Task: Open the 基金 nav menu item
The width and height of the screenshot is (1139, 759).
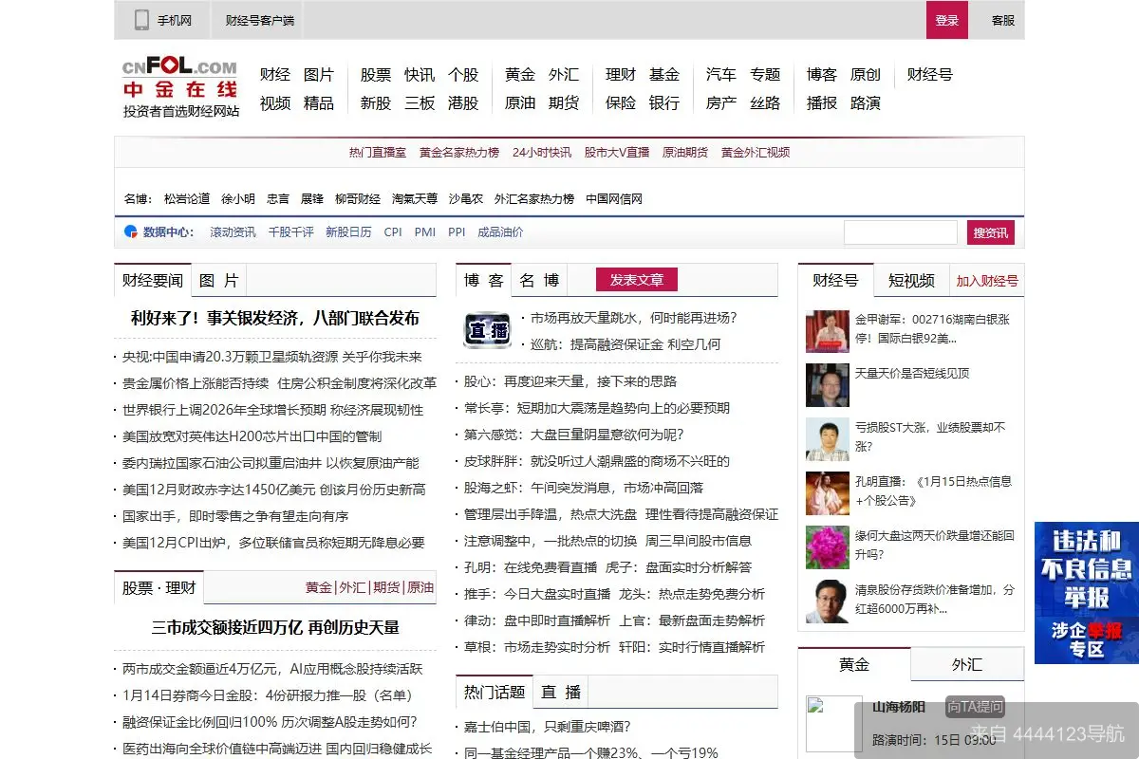Action: click(664, 74)
